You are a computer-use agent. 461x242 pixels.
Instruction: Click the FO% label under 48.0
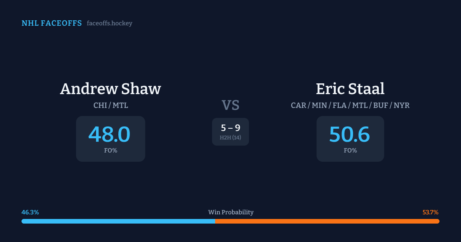click(111, 151)
